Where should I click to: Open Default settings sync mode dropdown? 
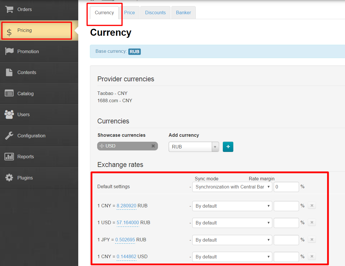pyautogui.click(x=232, y=187)
